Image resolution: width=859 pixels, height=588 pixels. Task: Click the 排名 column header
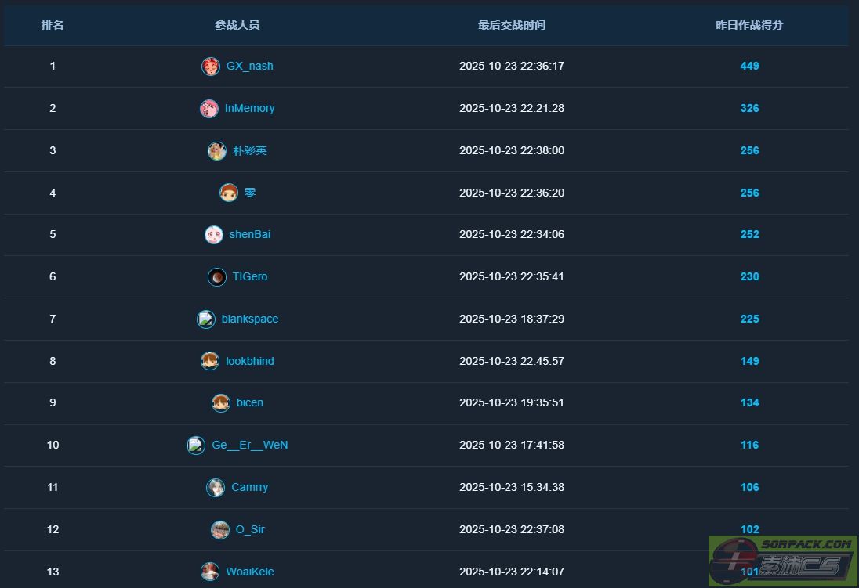[x=53, y=25]
